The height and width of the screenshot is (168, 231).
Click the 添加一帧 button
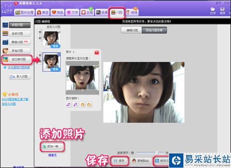(x=52, y=146)
